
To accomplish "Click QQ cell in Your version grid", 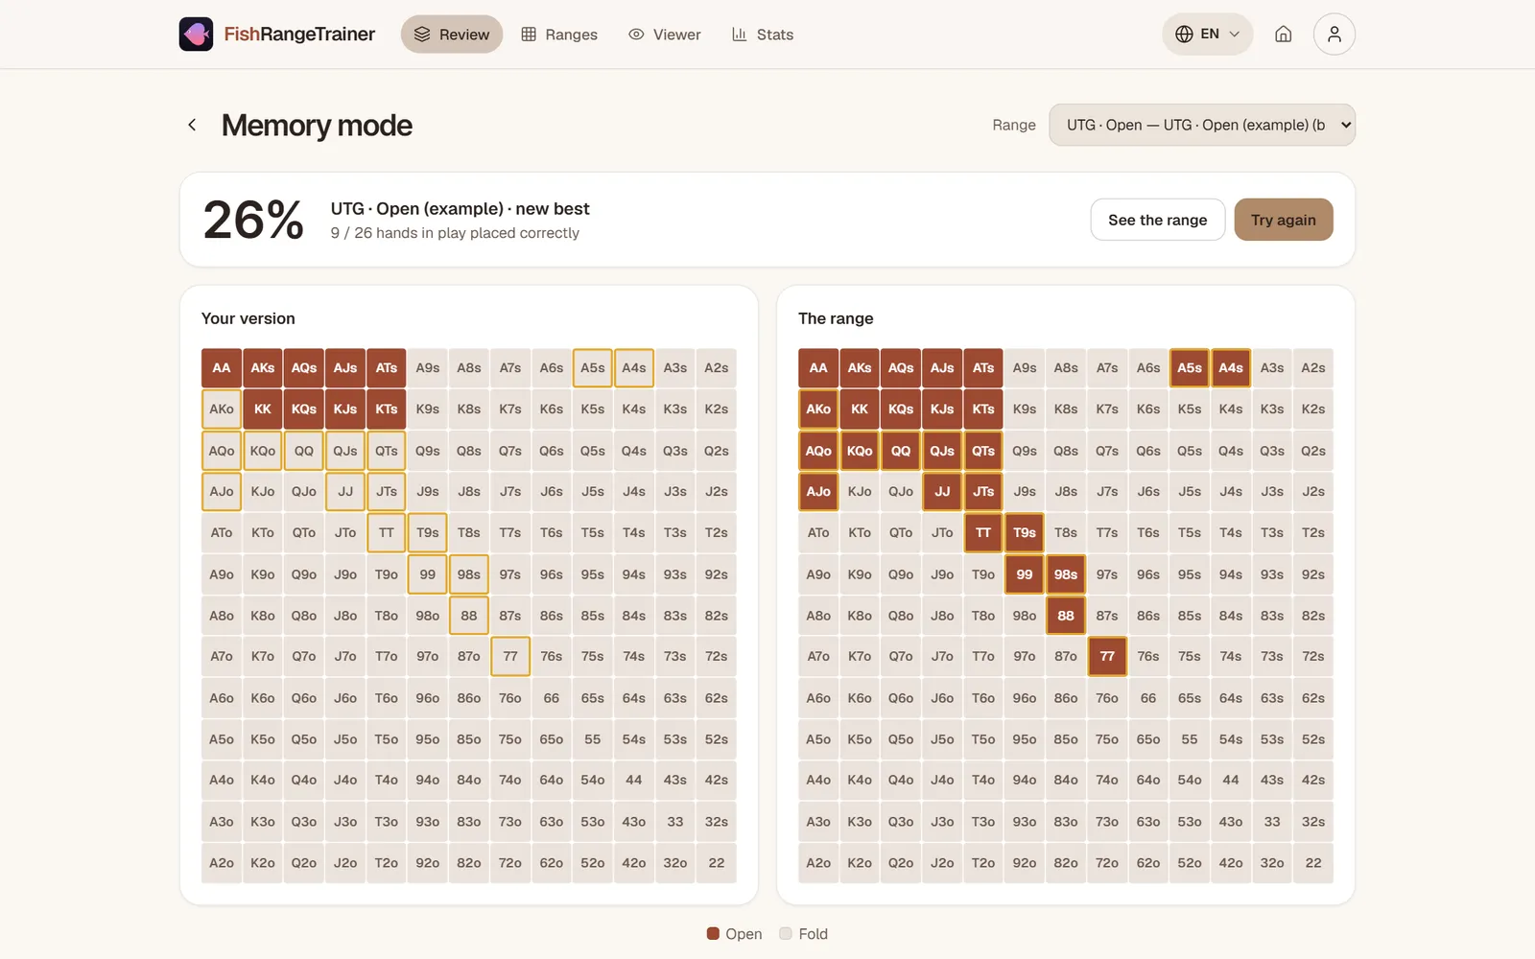I will tap(304, 451).
